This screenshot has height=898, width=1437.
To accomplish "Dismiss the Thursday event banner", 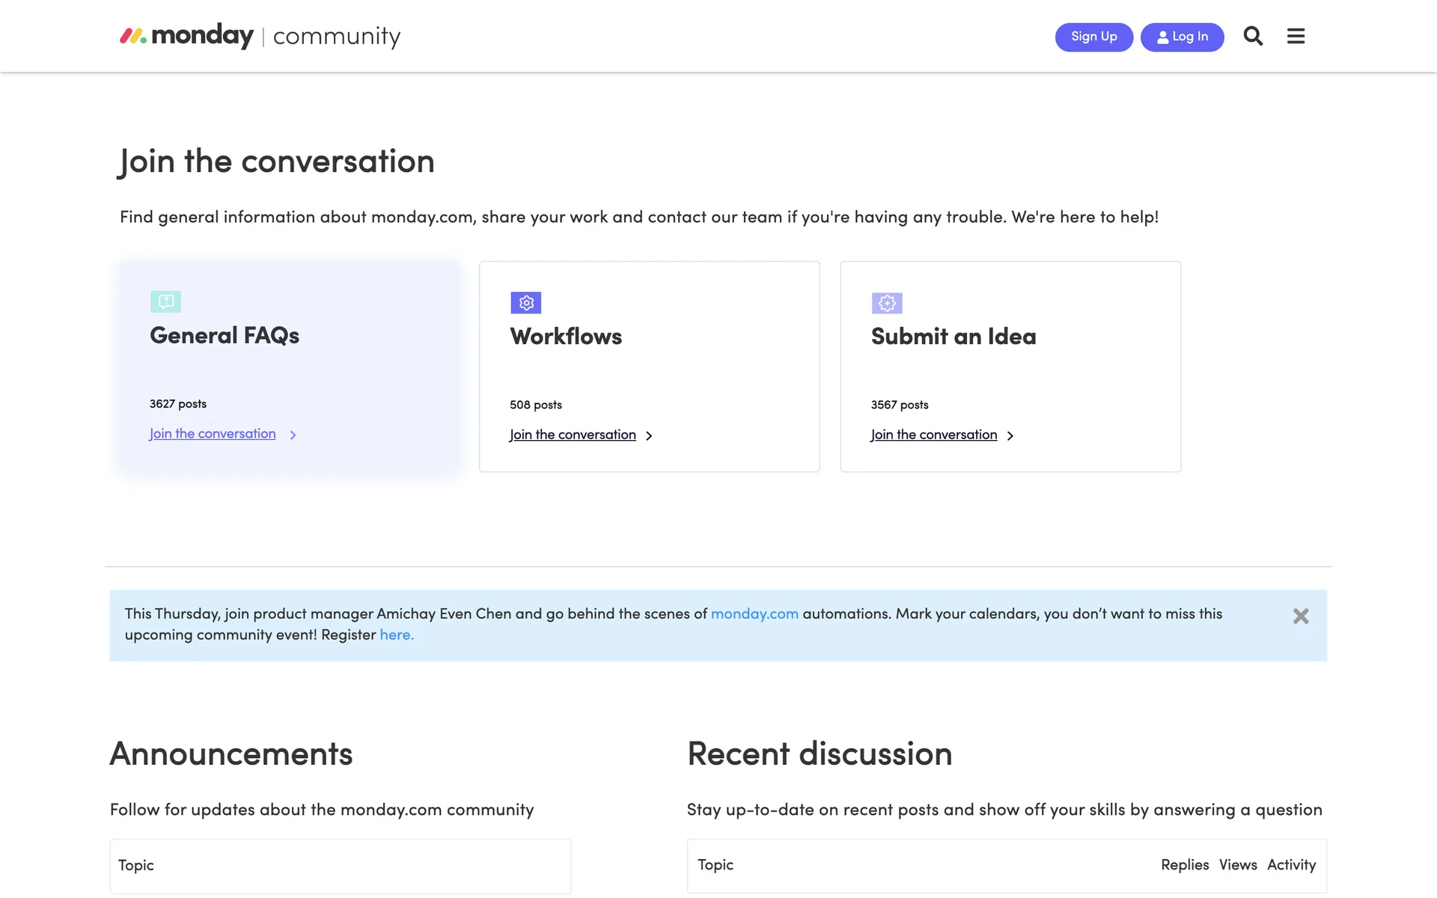I will [1301, 616].
